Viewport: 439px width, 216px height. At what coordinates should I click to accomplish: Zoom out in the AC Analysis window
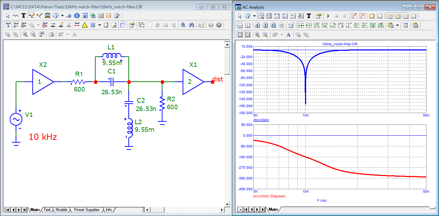[265, 34]
